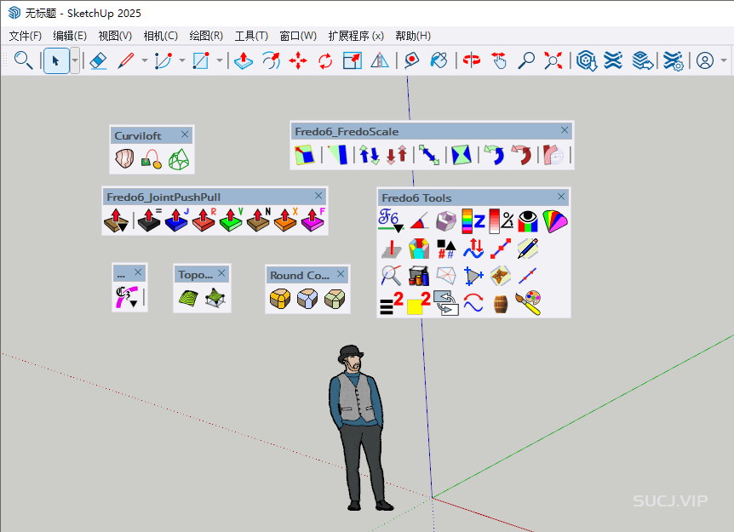This screenshot has height=532, width=734.
Task: Select Normal Push Pull N icon
Action: (x=258, y=220)
